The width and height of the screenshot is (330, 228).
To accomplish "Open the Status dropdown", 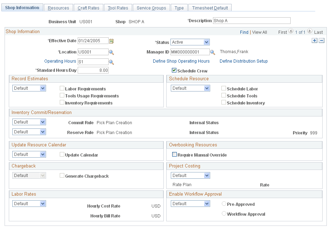I will 206,42.
